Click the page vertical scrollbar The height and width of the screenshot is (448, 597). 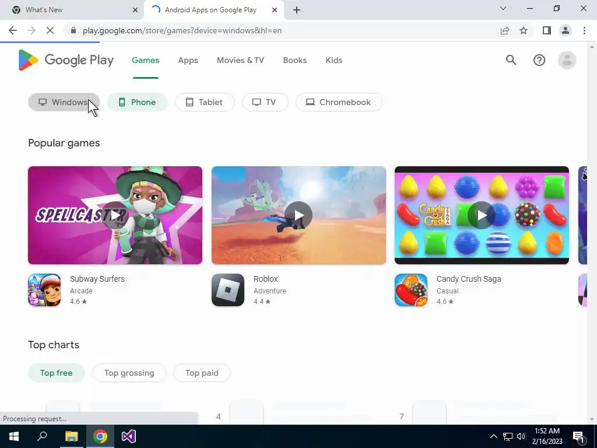tap(592, 233)
